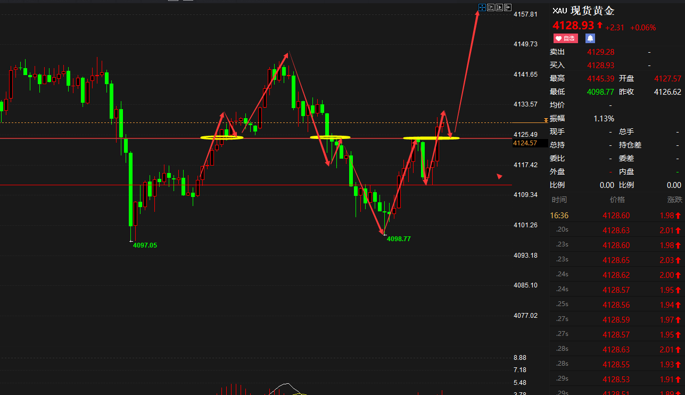Viewport: 685px width, 395px height.
Task: Click the 4098.77 low price label on chart
Action: 398,239
